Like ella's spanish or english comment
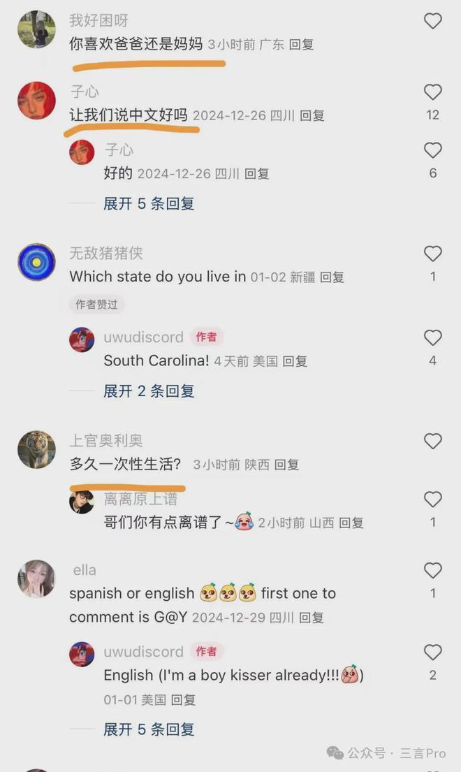This screenshot has height=772, width=461. 432,571
